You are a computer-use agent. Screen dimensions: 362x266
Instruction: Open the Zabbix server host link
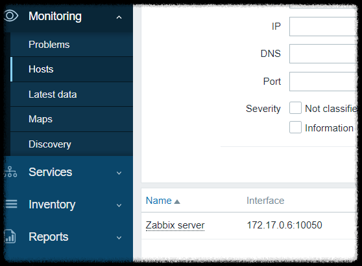(x=175, y=225)
